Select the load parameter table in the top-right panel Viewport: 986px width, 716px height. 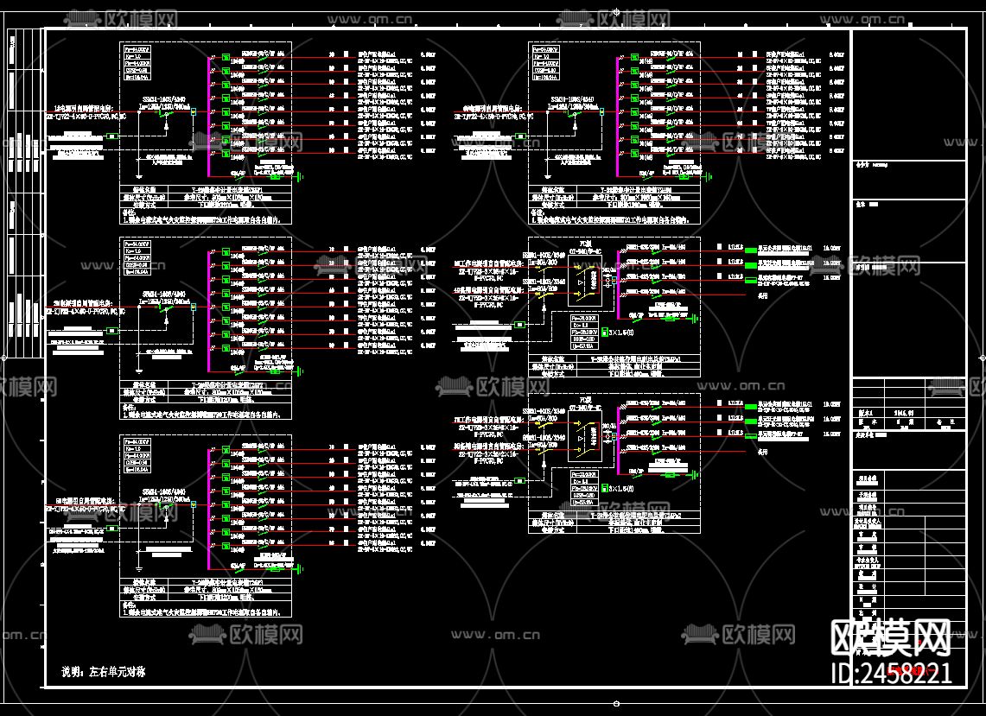545,63
